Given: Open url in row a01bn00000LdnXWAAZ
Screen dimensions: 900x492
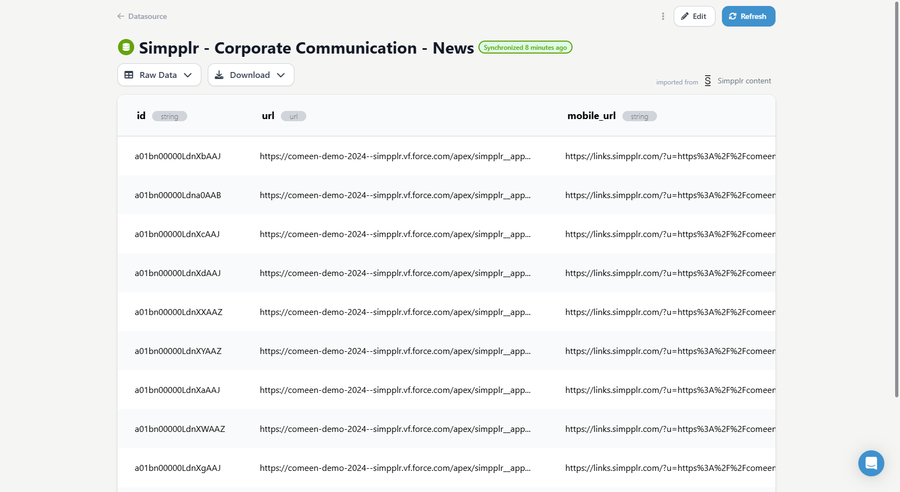Looking at the screenshot, I should pos(395,429).
